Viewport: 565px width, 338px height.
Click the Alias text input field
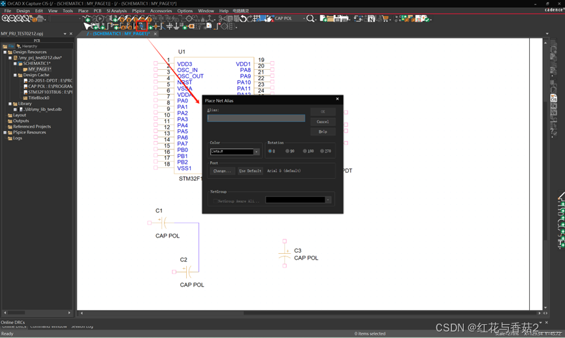pyautogui.click(x=256, y=118)
